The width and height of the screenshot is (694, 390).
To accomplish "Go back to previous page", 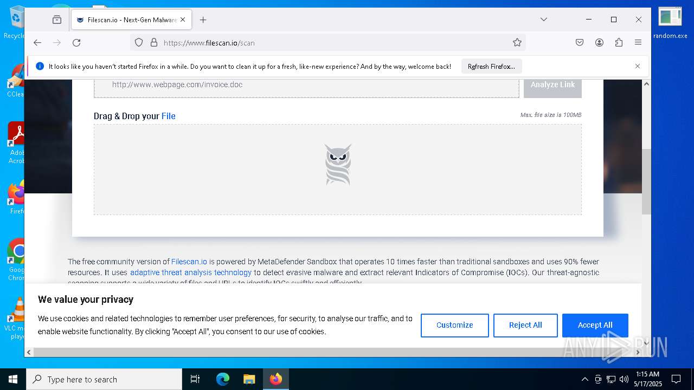I will point(37,42).
